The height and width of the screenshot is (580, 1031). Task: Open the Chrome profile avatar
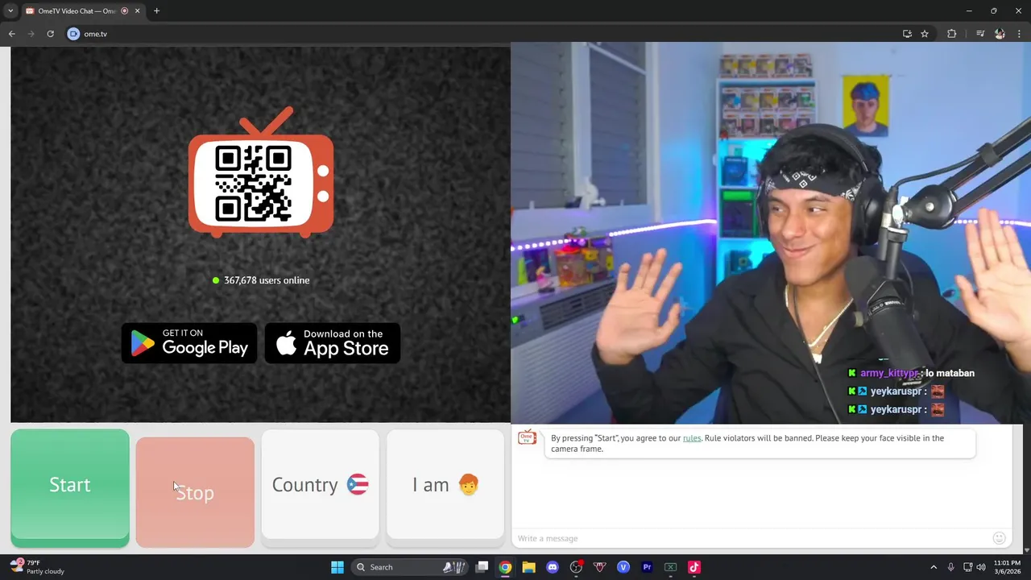(1000, 34)
